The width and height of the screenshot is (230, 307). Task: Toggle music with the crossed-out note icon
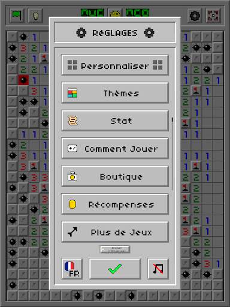[x=158, y=269]
